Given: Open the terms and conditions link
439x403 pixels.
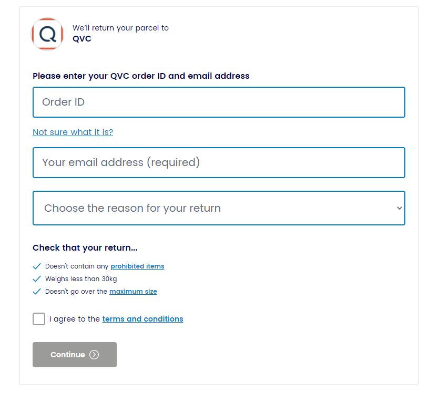Looking at the screenshot, I should [x=143, y=319].
